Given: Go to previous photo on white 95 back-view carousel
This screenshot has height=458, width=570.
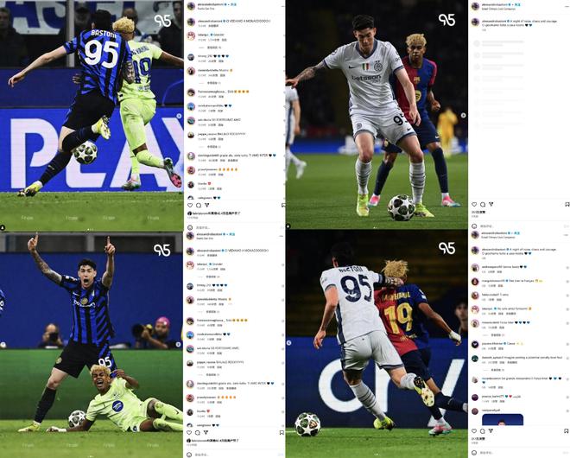Looking at the screenshot, I should click(289, 343).
